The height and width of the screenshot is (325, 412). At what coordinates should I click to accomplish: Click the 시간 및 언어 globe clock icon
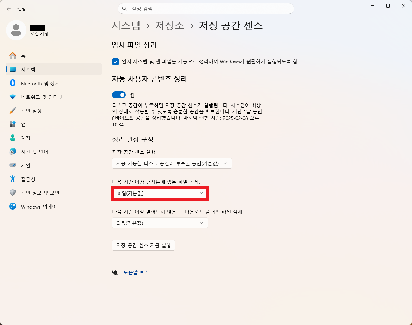click(x=13, y=152)
